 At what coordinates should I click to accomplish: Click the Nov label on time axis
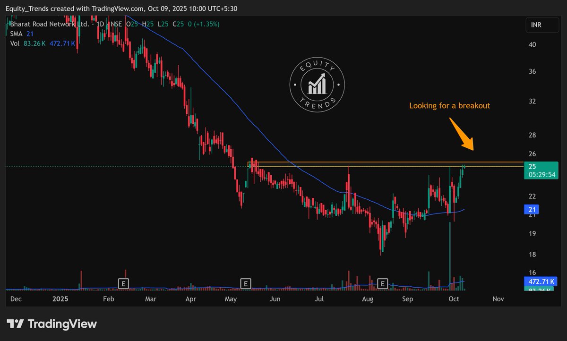pos(497,299)
